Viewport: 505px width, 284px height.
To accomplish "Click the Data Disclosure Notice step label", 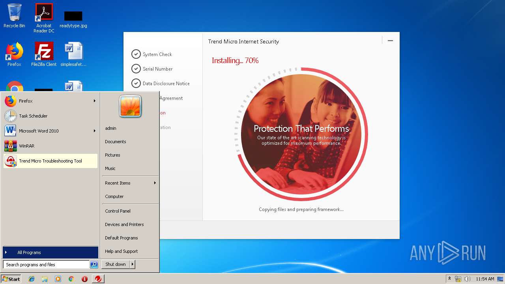I will click(166, 84).
